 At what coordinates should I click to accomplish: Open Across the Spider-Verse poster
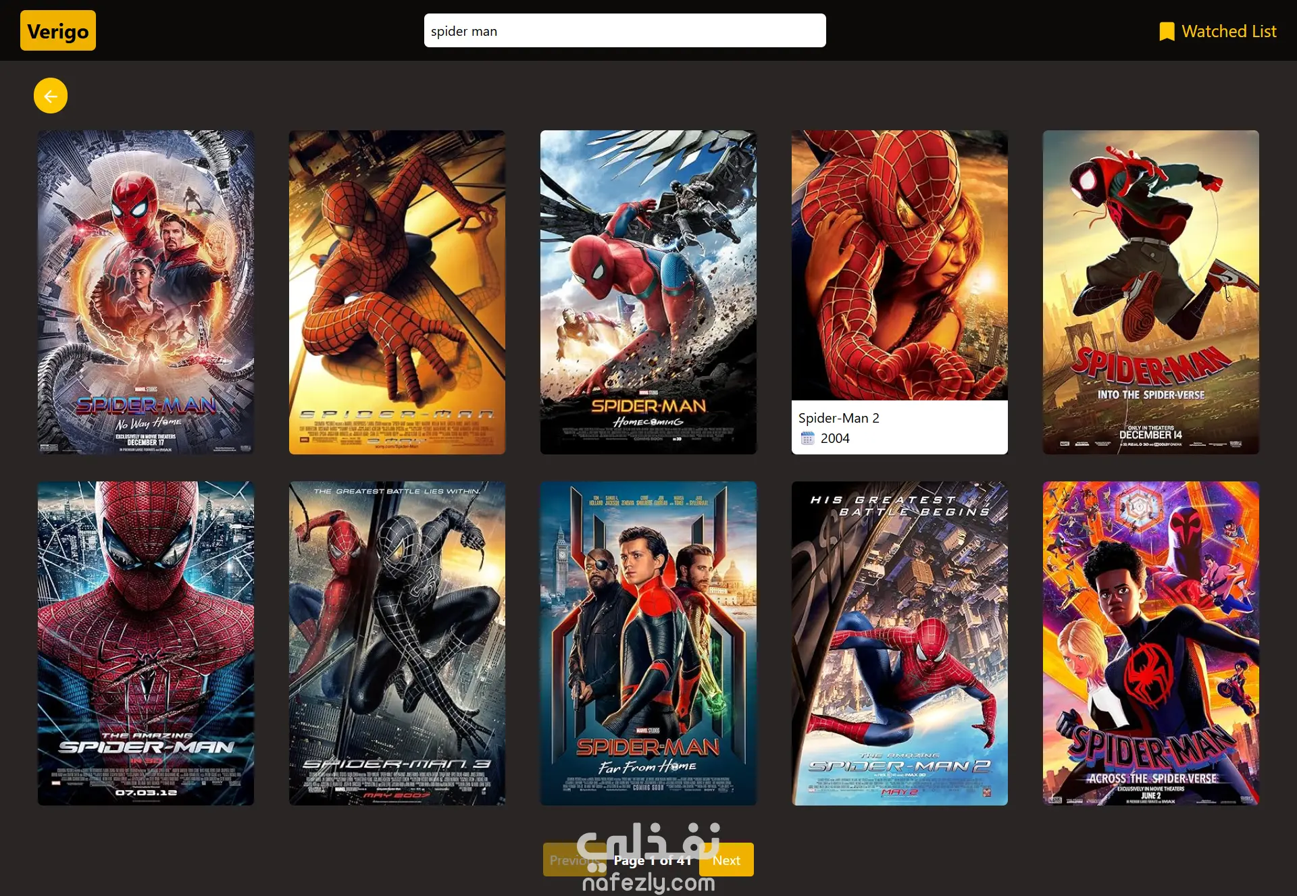click(x=1151, y=643)
